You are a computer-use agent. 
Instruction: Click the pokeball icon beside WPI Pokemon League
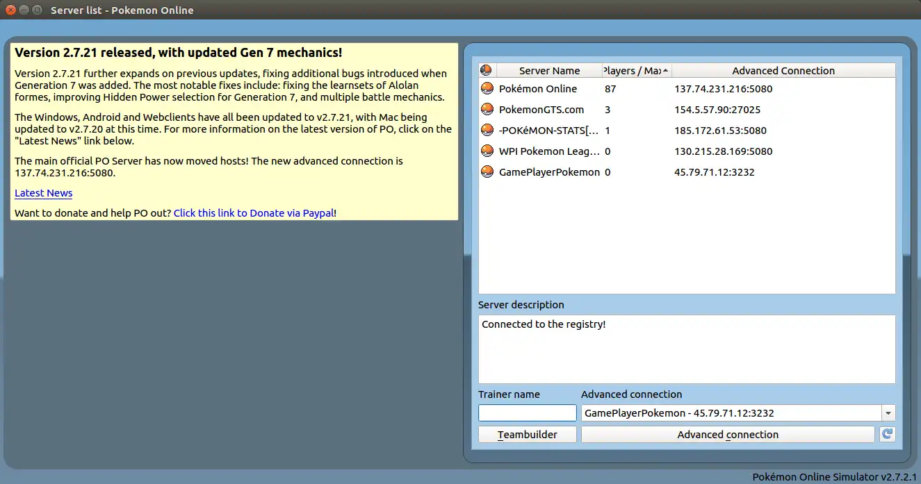pos(487,151)
